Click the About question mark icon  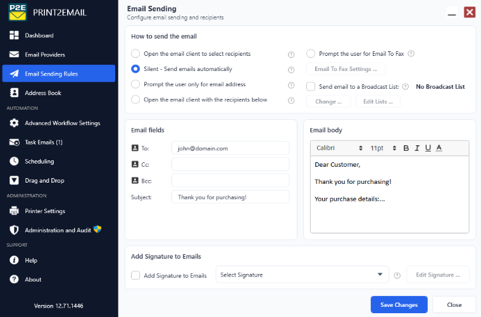(x=14, y=279)
